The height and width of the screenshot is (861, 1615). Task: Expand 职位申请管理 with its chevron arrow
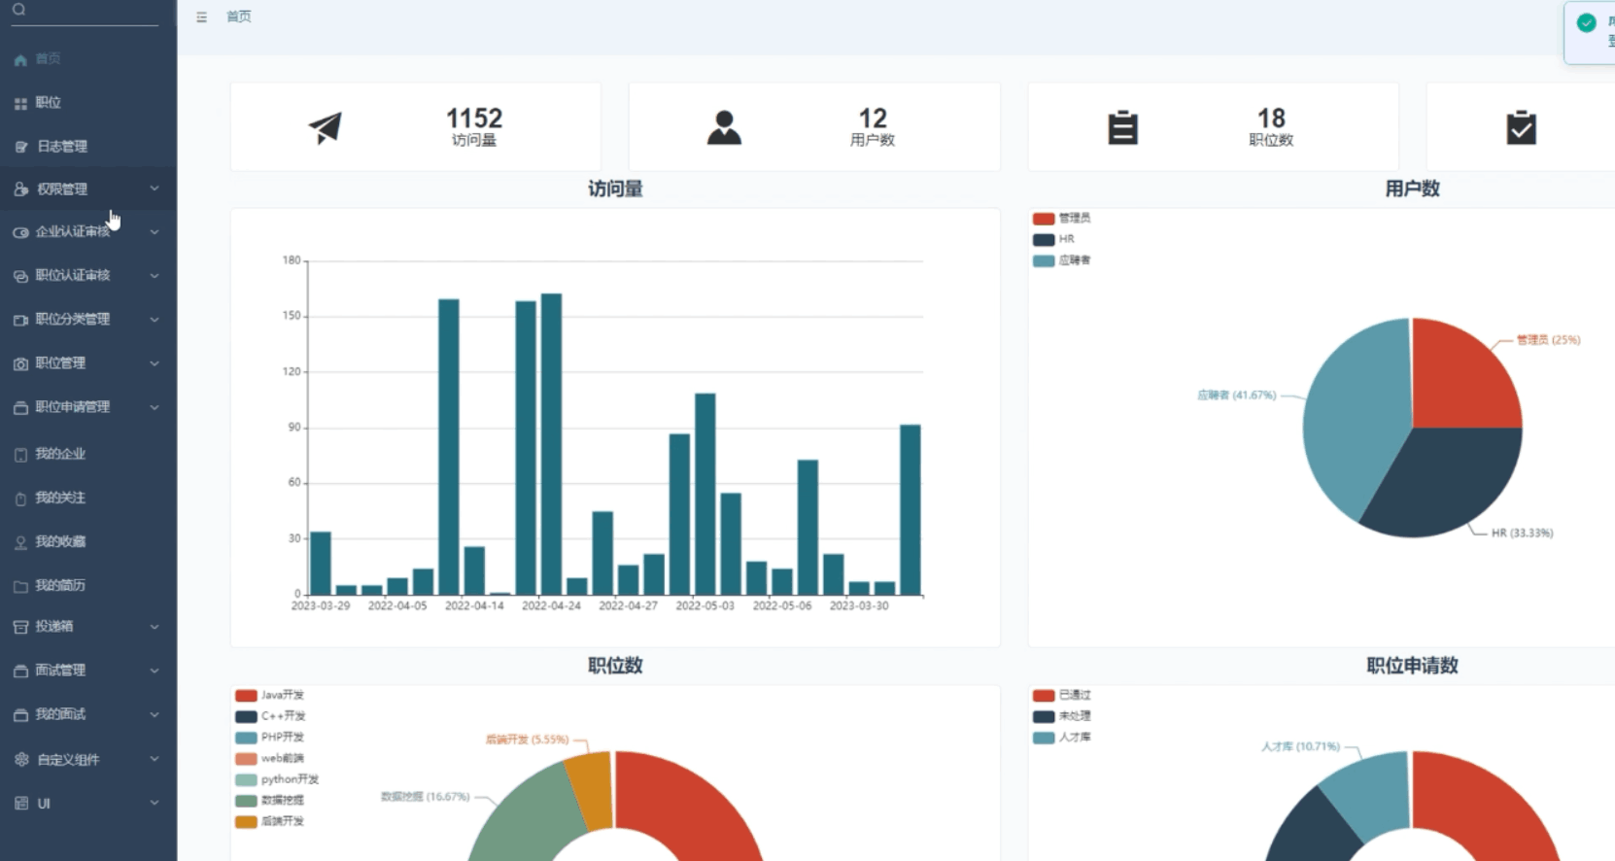[x=155, y=407]
